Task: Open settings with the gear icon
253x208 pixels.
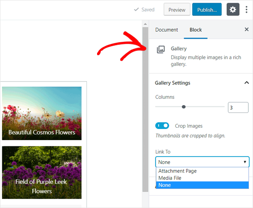Action: pos(233,9)
